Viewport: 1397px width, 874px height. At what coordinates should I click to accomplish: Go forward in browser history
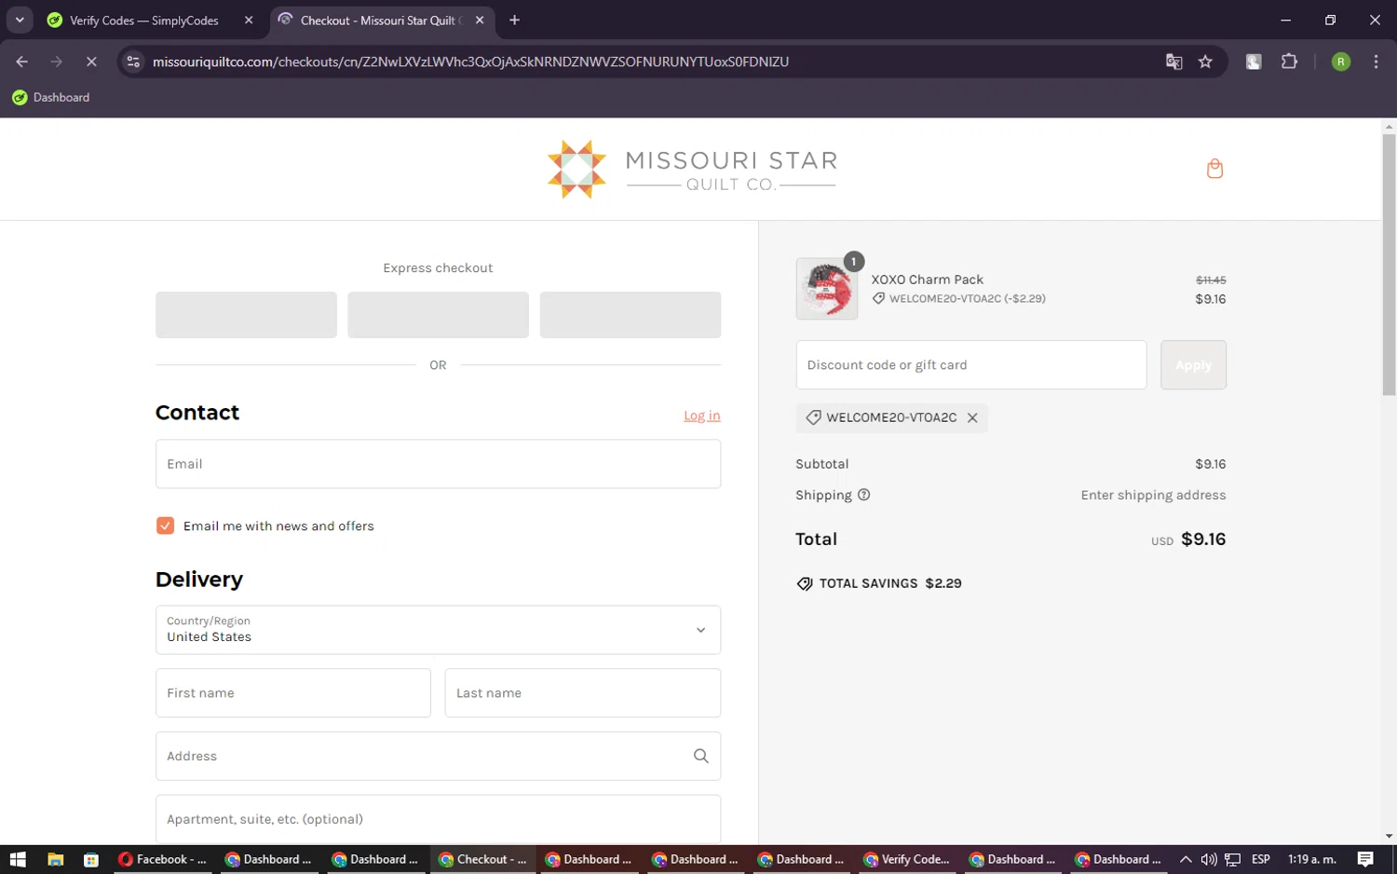[57, 61]
